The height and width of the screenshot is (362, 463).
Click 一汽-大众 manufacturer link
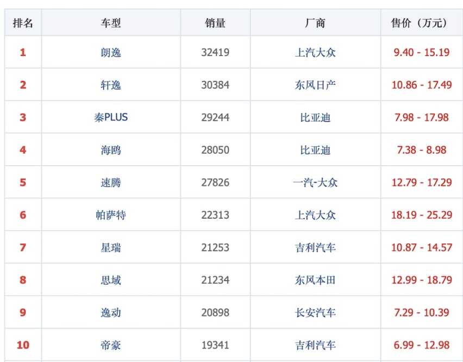pos(315,183)
